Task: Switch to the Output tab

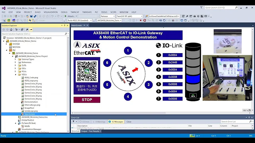Action: coord(84,131)
